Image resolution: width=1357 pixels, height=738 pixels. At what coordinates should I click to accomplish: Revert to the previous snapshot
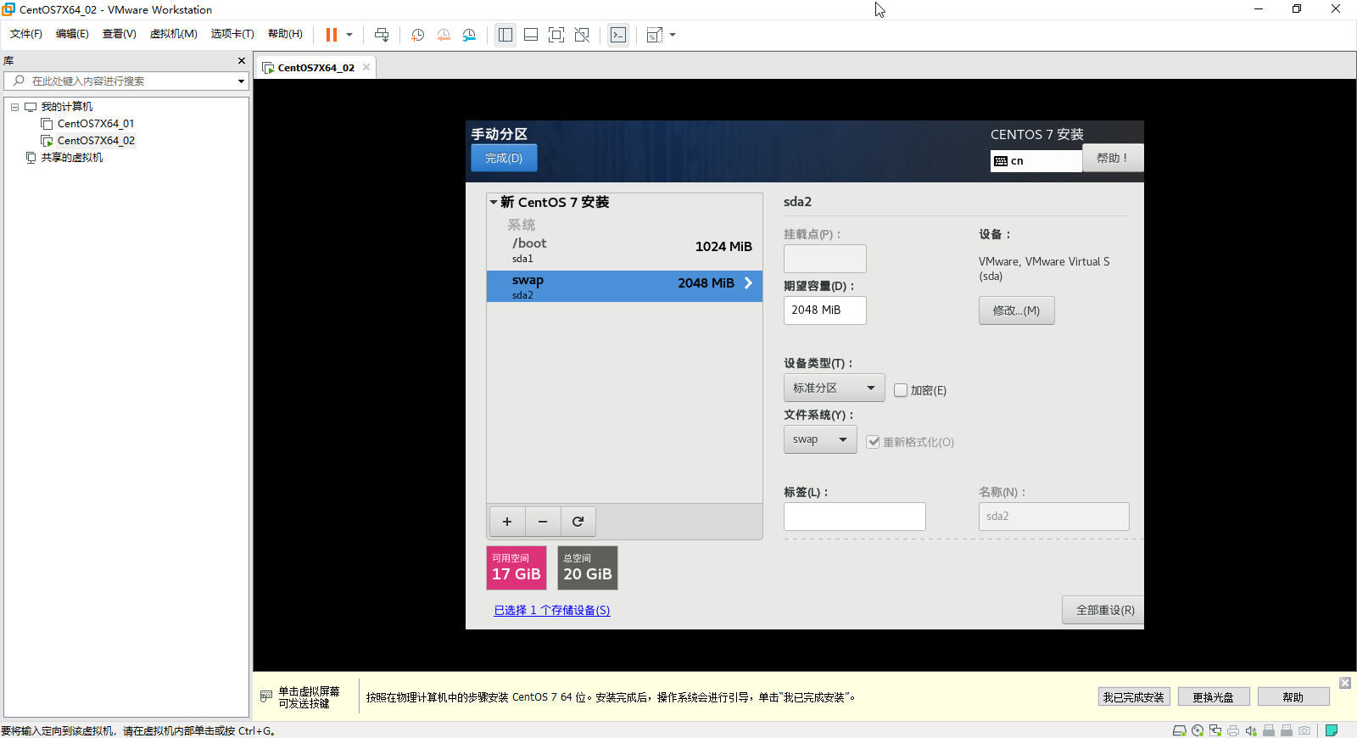coord(444,35)
